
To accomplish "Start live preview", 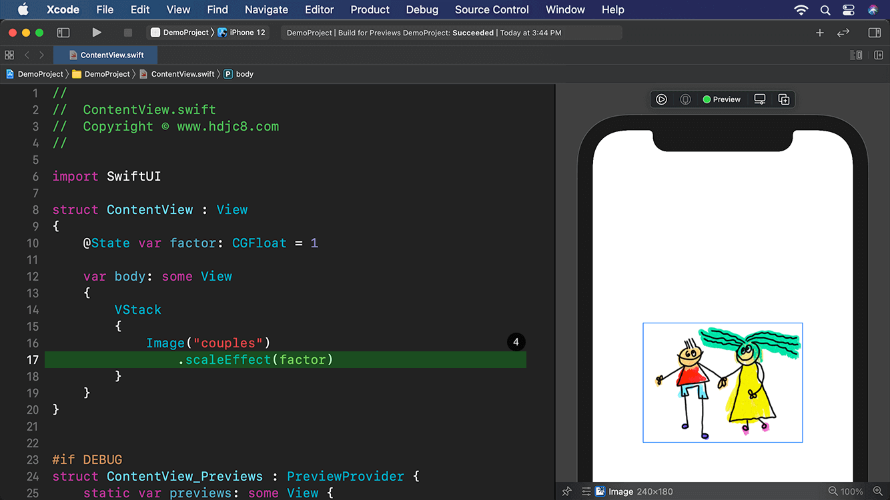I will [661, 99].
